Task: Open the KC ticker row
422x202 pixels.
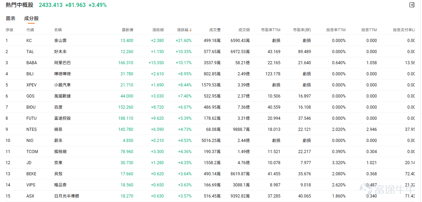Action: [210, 41]
